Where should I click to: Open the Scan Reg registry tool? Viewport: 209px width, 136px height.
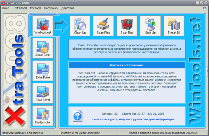point(127,26)
